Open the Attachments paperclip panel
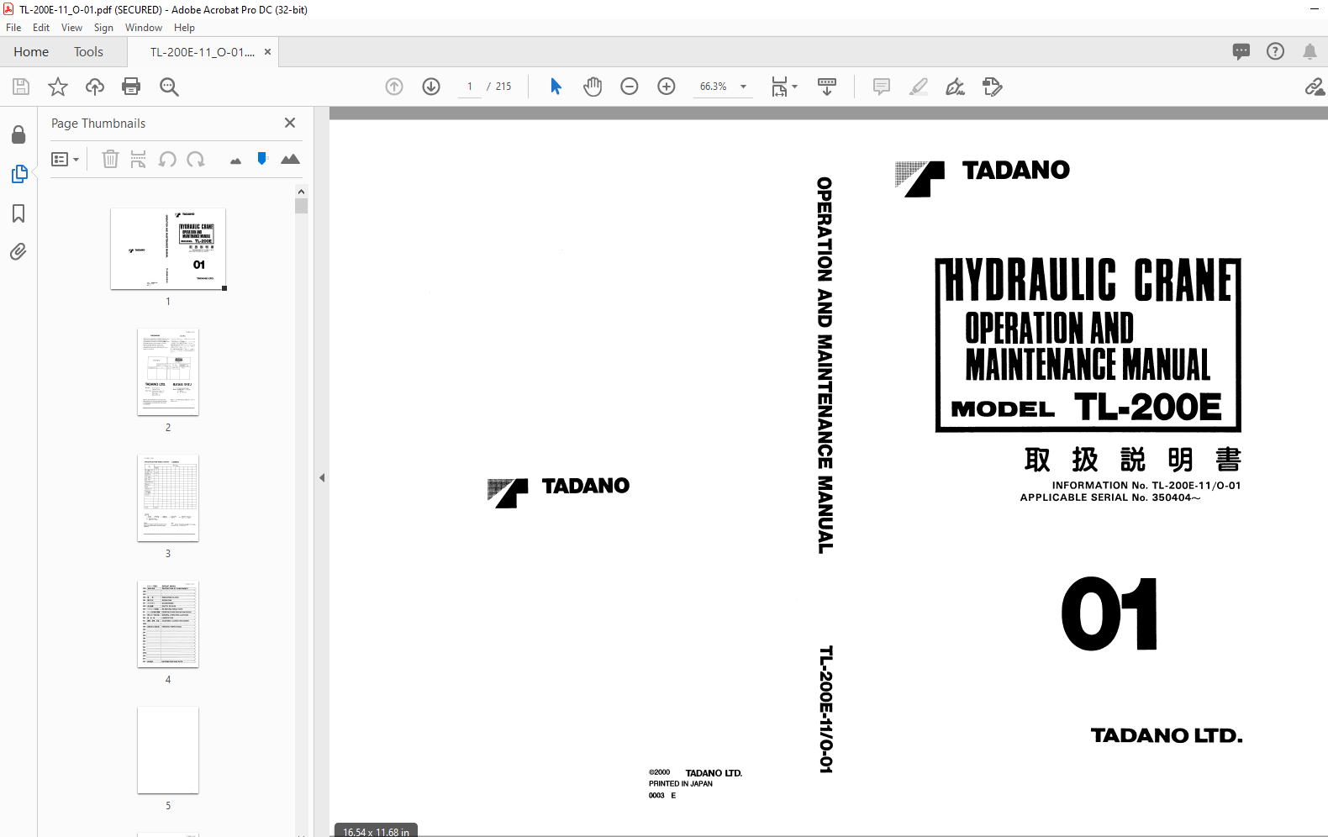The image size is (1328, 837). [x=18, y=252]
